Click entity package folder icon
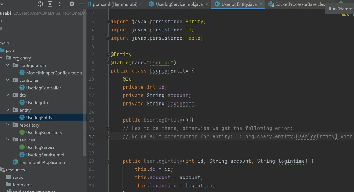Viewport: 354px width, 192px height. (15, 110)
